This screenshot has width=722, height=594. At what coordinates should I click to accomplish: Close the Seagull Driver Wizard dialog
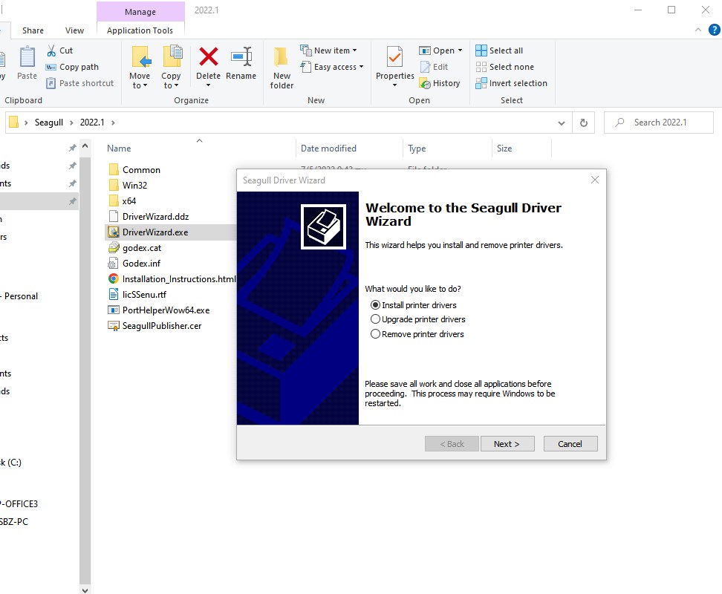tap(594, 180)
